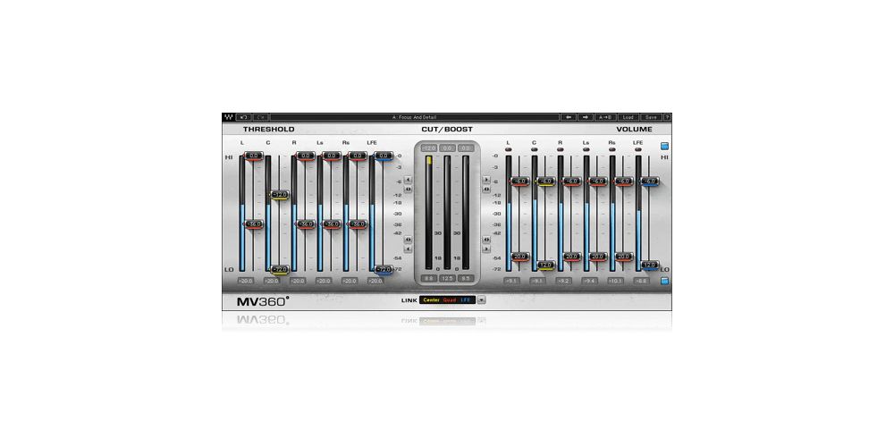Click Threshold L high handle showing 0.0

253,156
